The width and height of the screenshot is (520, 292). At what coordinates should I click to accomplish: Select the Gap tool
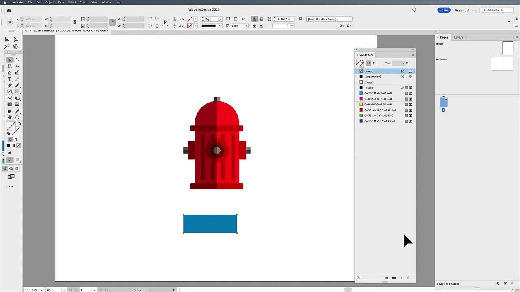point(17,67)
